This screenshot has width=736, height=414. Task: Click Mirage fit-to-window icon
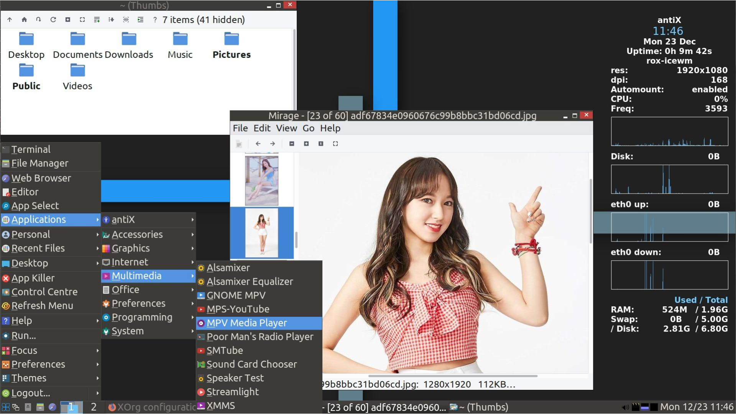click(x=335, y=144)
